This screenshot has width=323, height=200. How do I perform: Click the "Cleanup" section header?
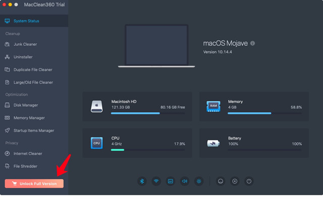point(13,34)
